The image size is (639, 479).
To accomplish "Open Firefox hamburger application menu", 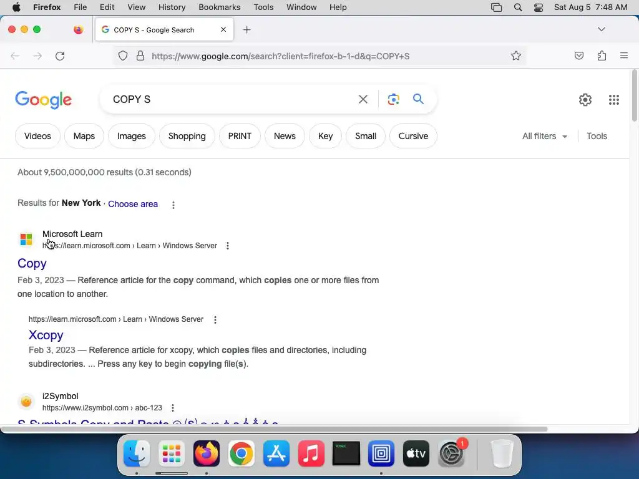I will click(x=624, y=56).
